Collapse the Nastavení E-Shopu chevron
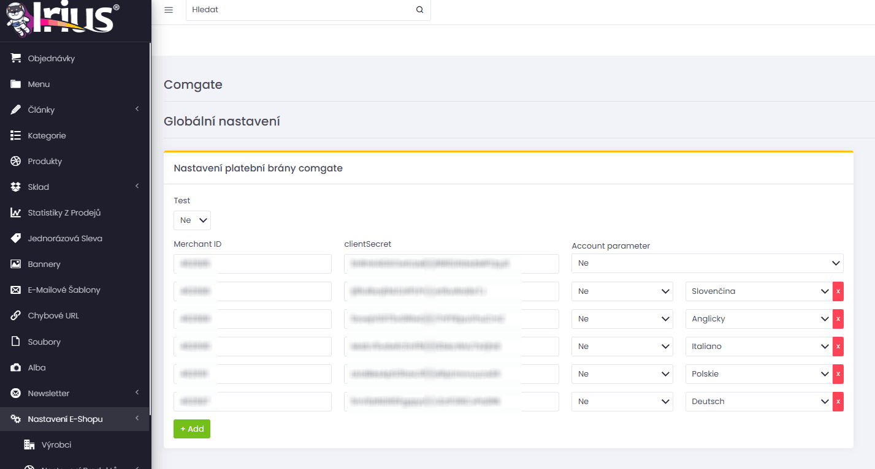The height and width of the screenshot is (469, 875). pos(137,418)
